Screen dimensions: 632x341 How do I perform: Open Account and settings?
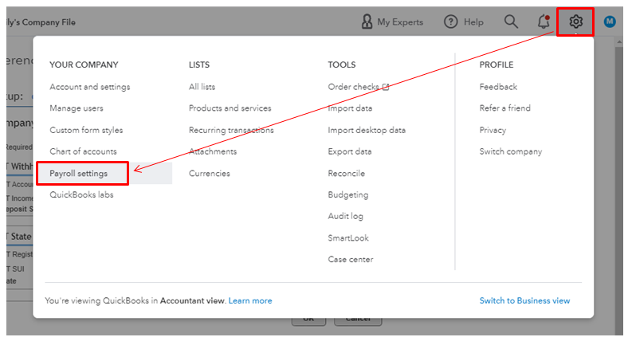point(90,87)
